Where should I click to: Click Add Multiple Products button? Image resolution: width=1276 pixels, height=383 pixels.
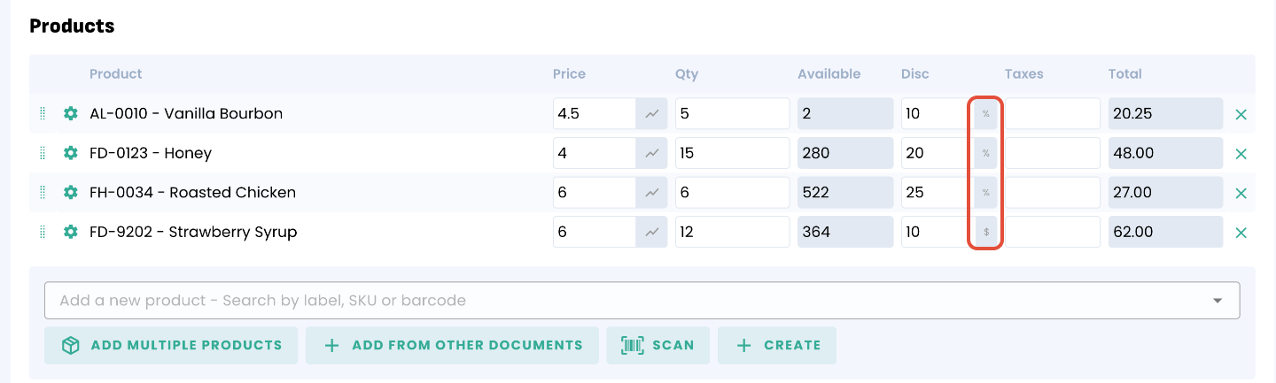(x=172, y=346)
